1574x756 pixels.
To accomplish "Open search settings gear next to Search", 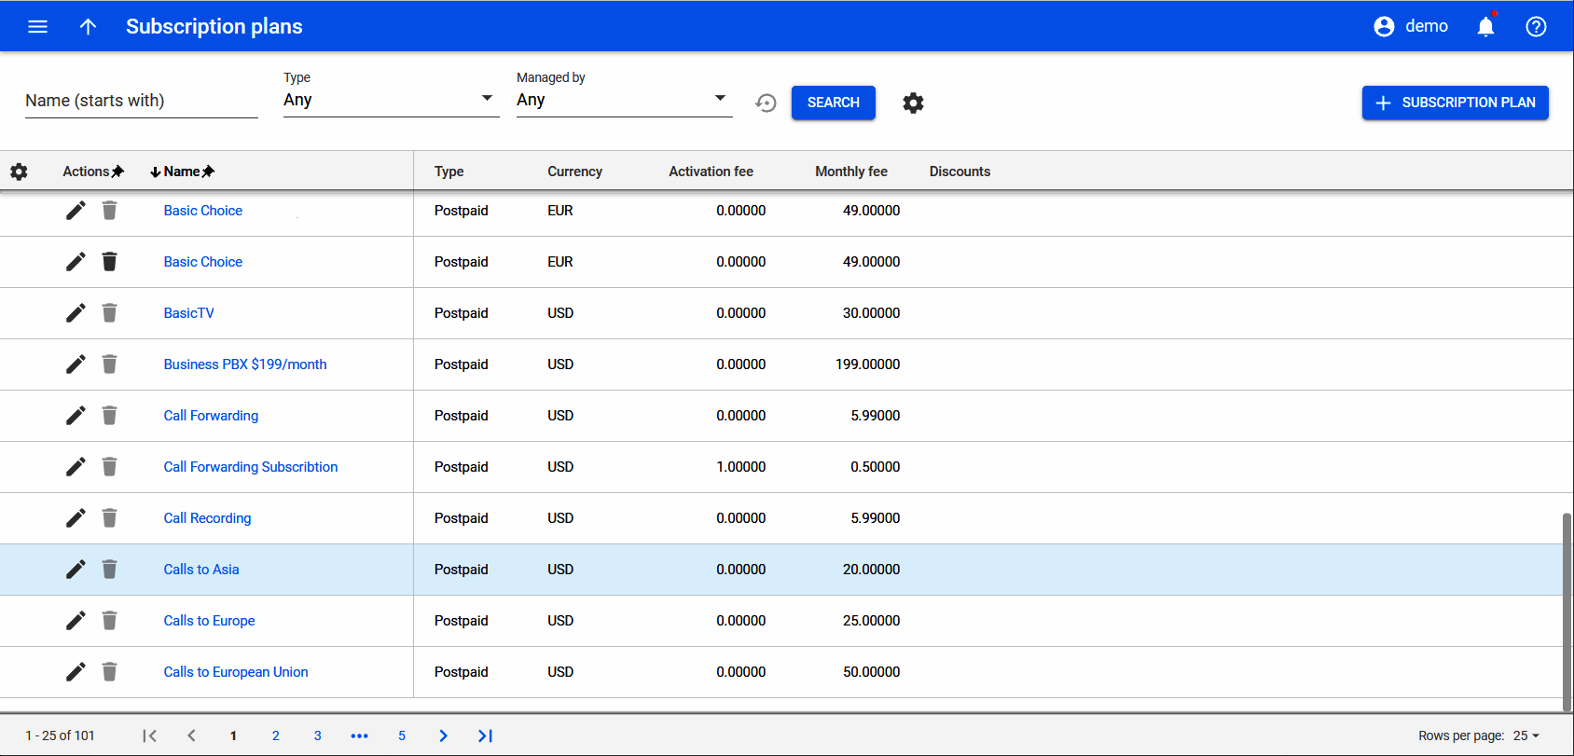I will tap(913, 103).
